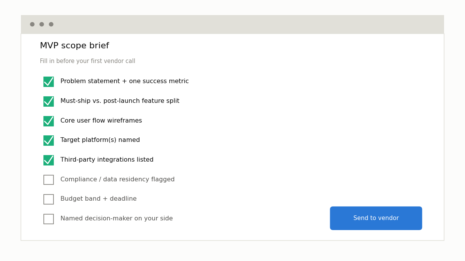
Task: Click the middle window control dot
Action: point(41,24)
